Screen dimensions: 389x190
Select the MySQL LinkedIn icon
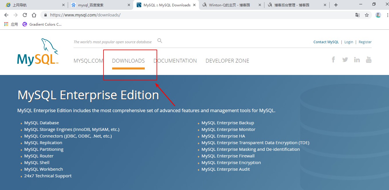click(x=357, y=59)
